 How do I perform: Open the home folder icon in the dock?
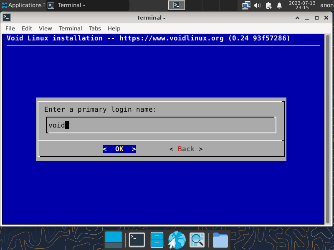(x=220, y=240)
